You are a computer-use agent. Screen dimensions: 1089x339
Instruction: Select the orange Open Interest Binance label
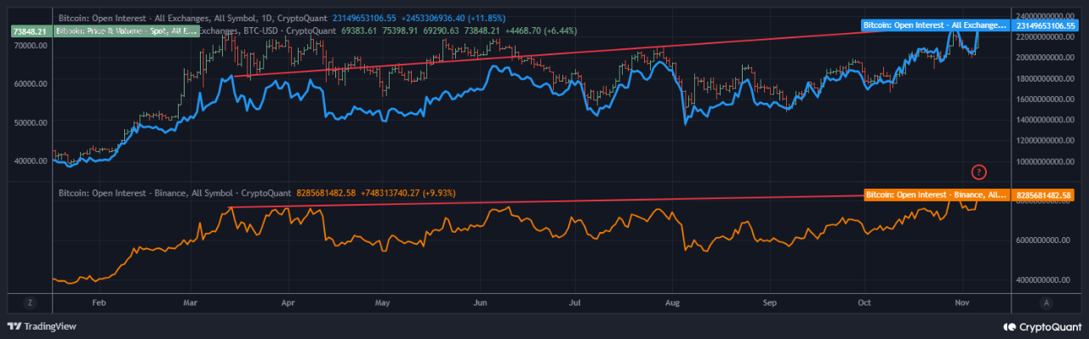pos(937,195)
